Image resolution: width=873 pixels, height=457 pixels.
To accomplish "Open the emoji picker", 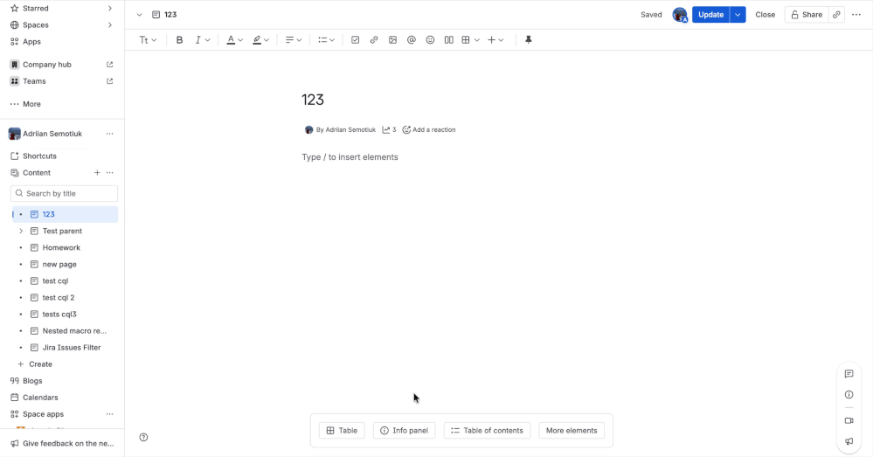I will click(x=430, y=40).
